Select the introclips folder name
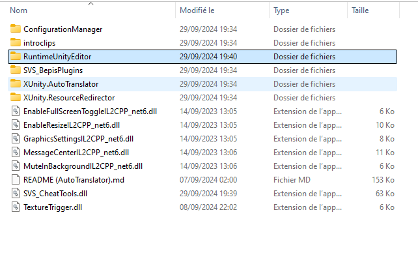This screenshot has height=253, width=418. point(40,43)
